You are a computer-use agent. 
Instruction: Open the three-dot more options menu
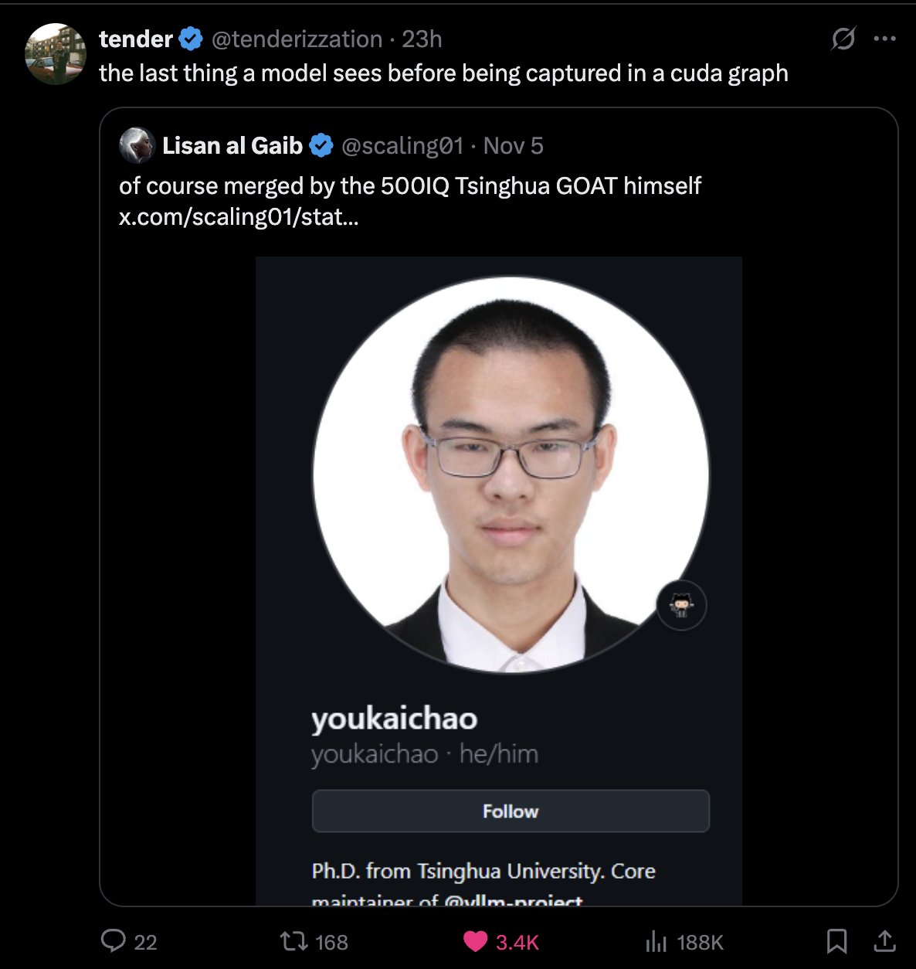[884, 39]
